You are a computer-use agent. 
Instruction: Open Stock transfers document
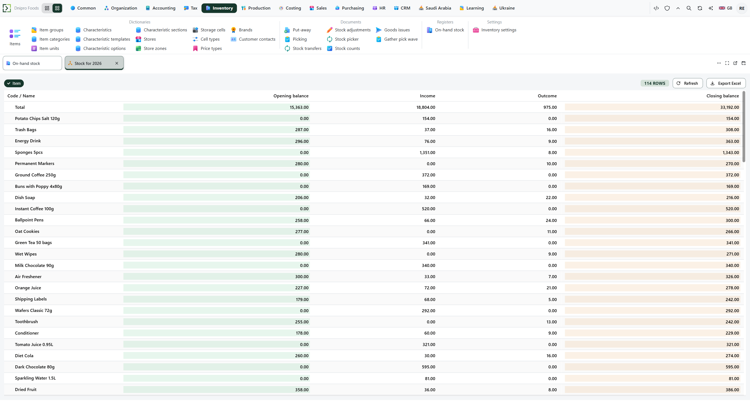[x=303, y=48]
